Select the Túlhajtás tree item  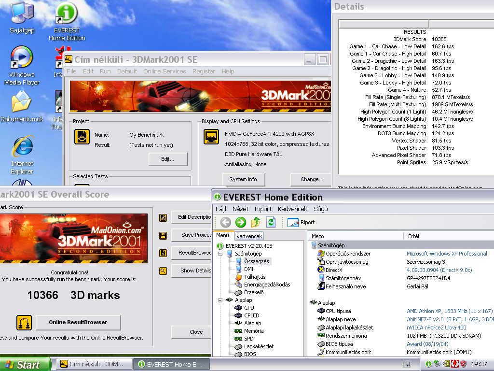(x=255, y=277)
